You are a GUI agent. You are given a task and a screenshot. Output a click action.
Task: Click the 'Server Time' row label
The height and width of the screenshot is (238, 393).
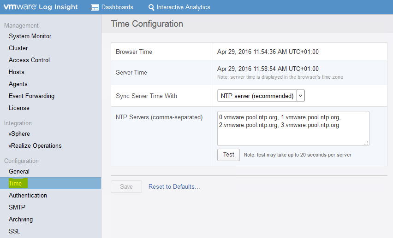(131, 73)
